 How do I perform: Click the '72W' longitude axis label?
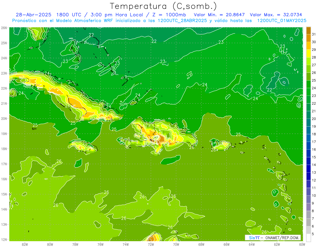pyautogui.click(x=151, y=244)
